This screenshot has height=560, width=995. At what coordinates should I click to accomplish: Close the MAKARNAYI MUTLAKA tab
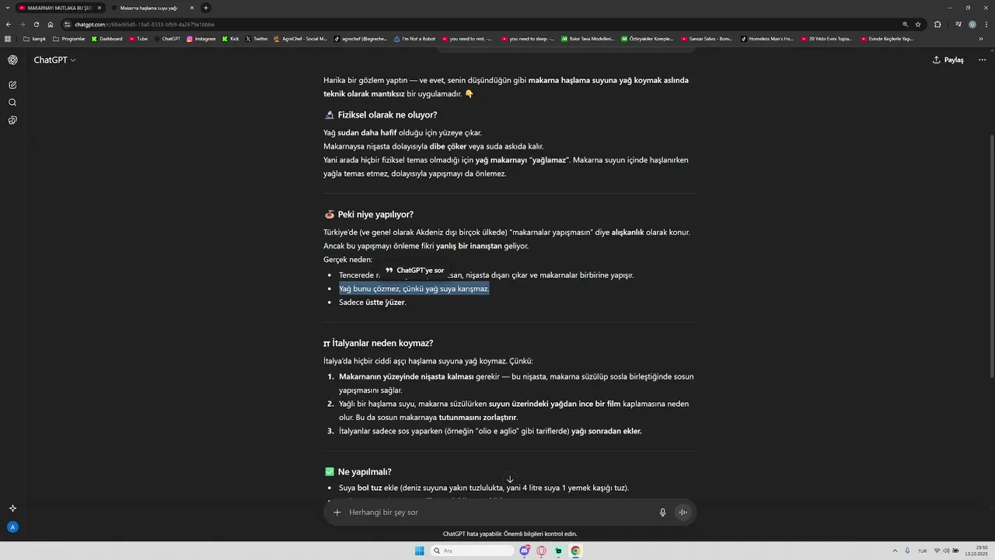pyautogui.click(x=99, y=8)
